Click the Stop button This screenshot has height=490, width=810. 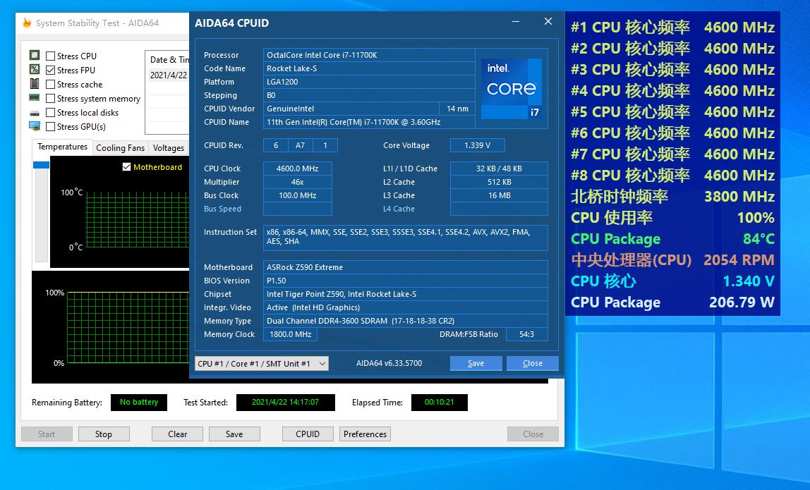coord(103,434)
